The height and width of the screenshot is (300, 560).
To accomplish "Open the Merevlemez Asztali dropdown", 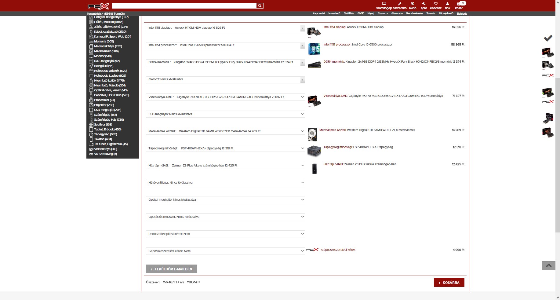I will [225, 131].
